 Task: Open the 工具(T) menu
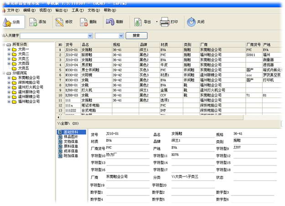tap(76, 10)
